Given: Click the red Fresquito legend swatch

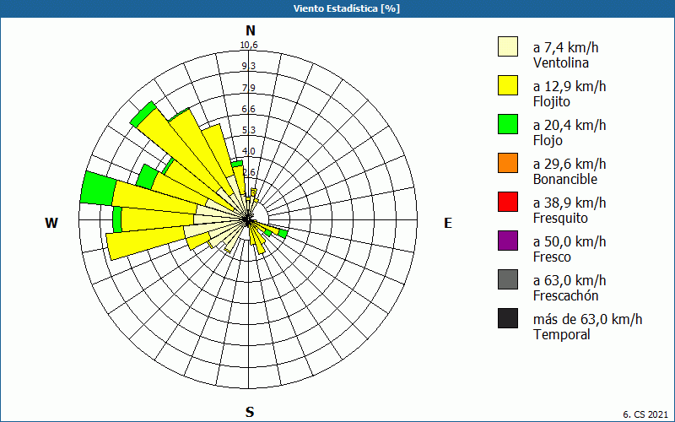Looking at the screenshot, I should click(508, 202).
